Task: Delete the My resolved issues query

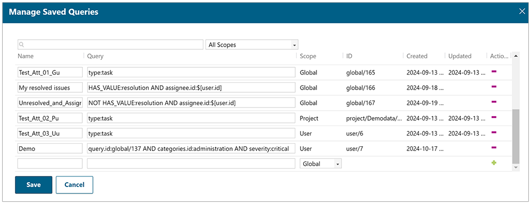Action: (494, 87)
